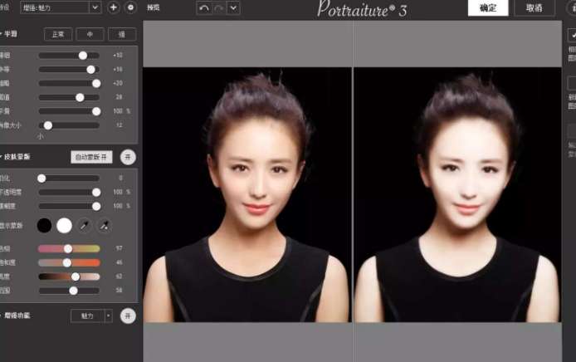Click the 模糊度 slider handle
The height and width of the screenshot is (362, 576).
click(x=96, y=206)
